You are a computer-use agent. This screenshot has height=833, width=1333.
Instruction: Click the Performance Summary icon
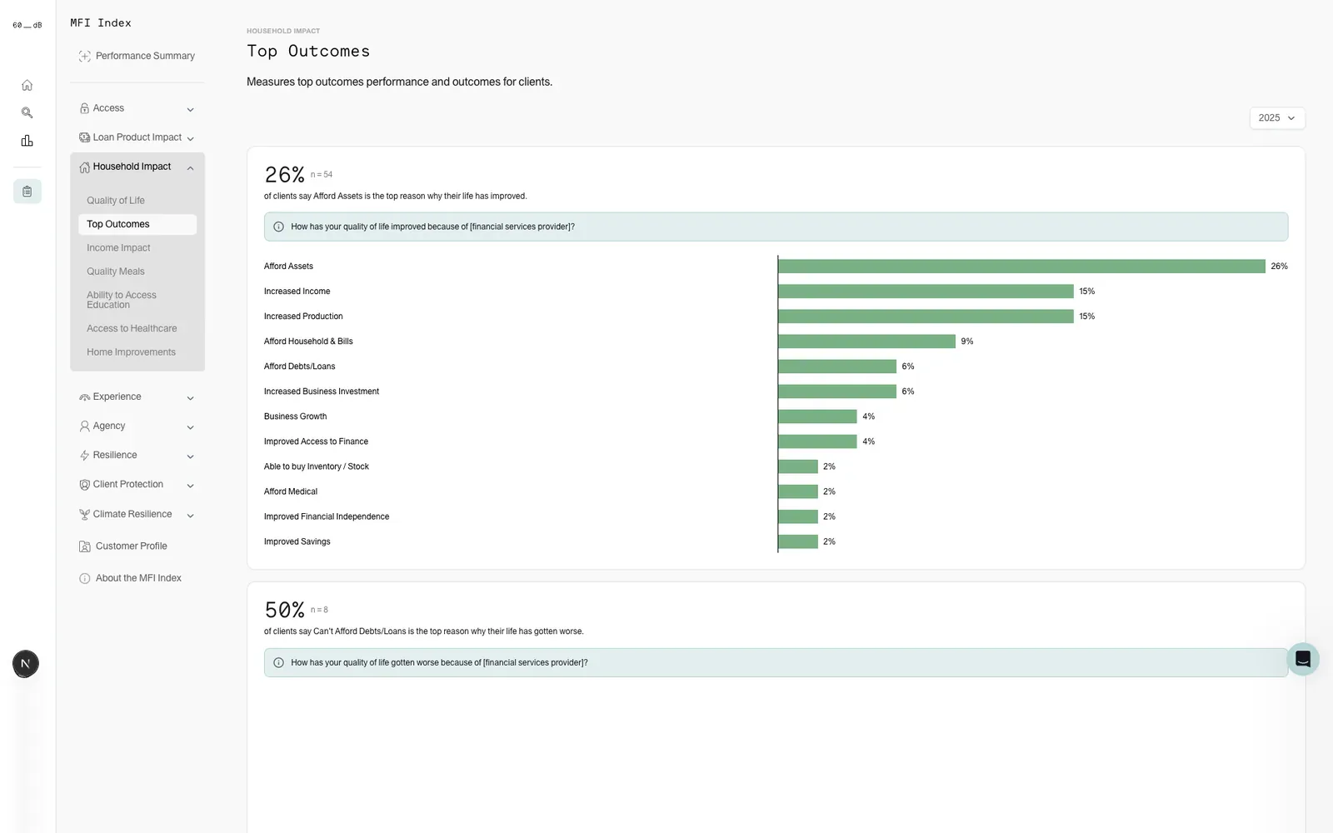point(84,57)
